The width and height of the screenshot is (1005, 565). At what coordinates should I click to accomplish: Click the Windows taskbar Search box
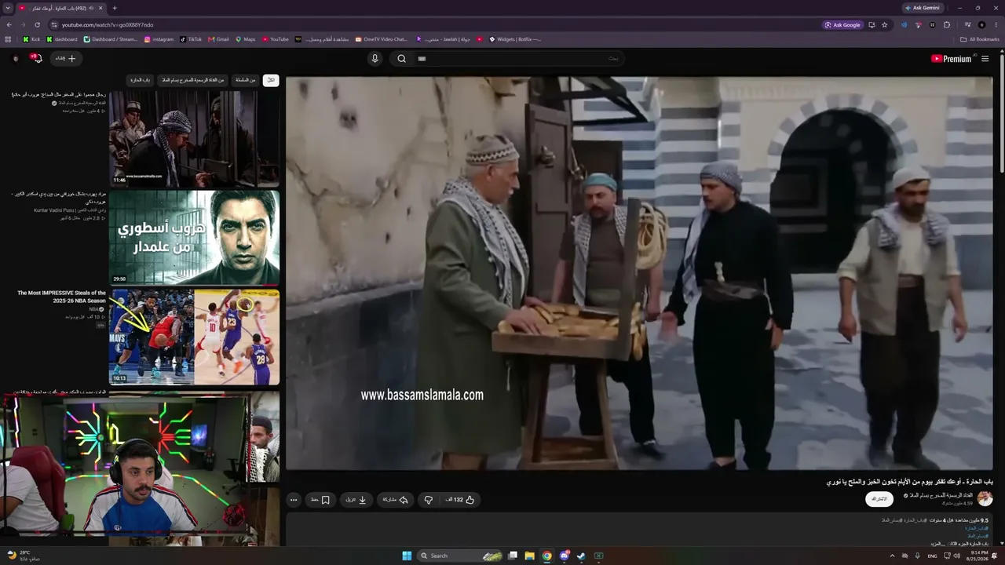point(459,556)
